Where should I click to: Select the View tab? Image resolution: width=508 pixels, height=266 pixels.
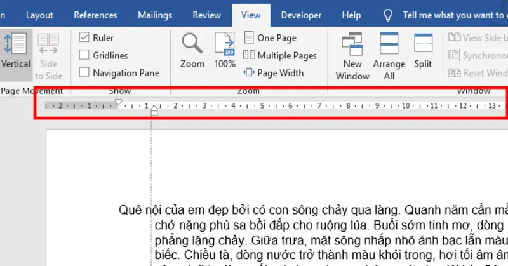coord(251,15)
